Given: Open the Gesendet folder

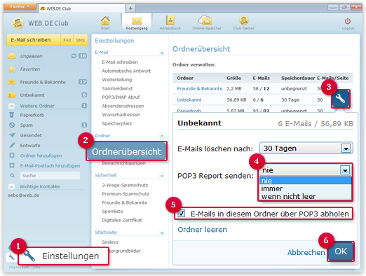Looking at the screenshot, I should pyautogui.click(x=31, y=135).
